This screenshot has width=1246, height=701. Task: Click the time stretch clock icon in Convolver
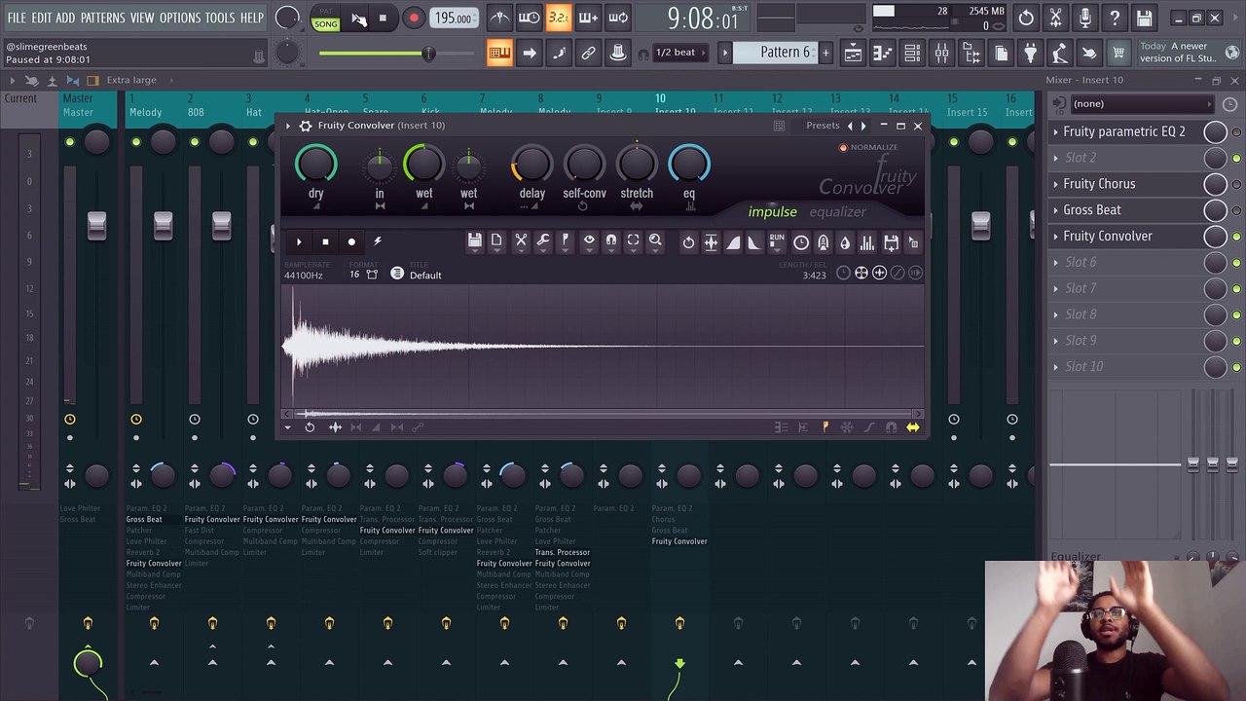click(800, 242)
